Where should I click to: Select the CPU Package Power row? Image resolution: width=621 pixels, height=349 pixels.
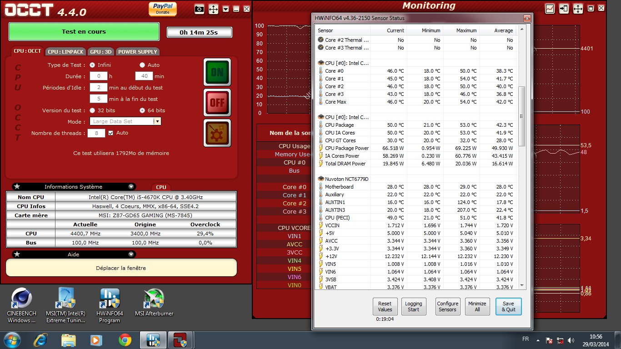(x=416, y=148)
